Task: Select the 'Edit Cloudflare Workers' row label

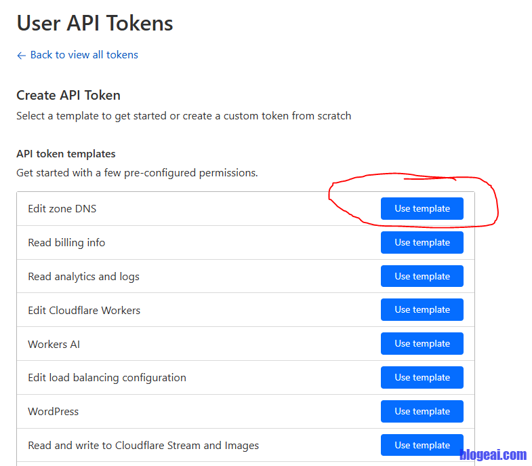Action: pos(84,311)
